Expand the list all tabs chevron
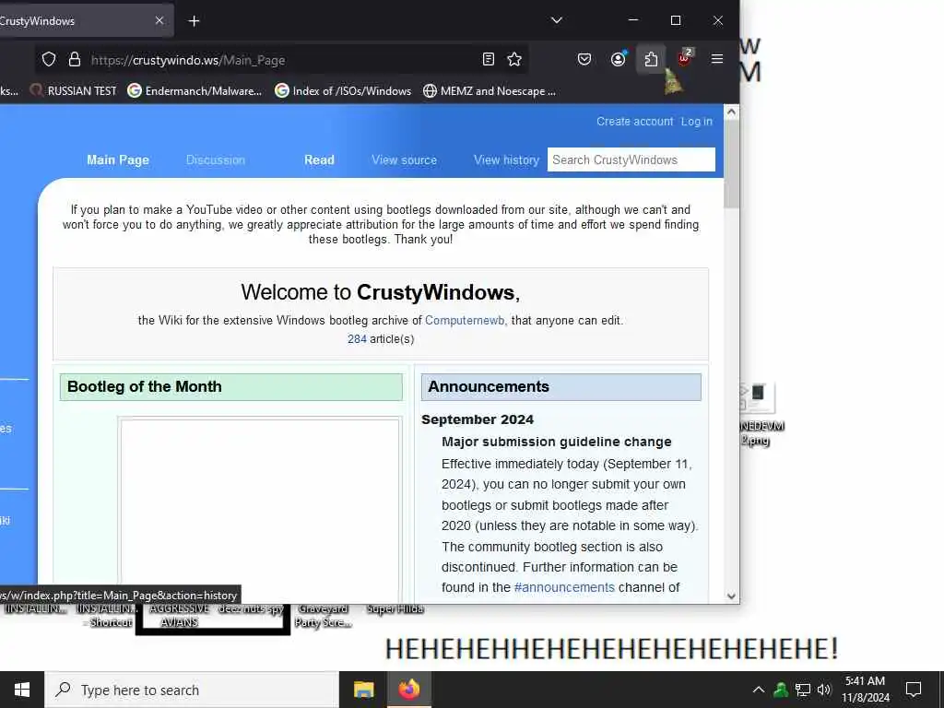This screenshot has width=944, height=708. [556, 20]
